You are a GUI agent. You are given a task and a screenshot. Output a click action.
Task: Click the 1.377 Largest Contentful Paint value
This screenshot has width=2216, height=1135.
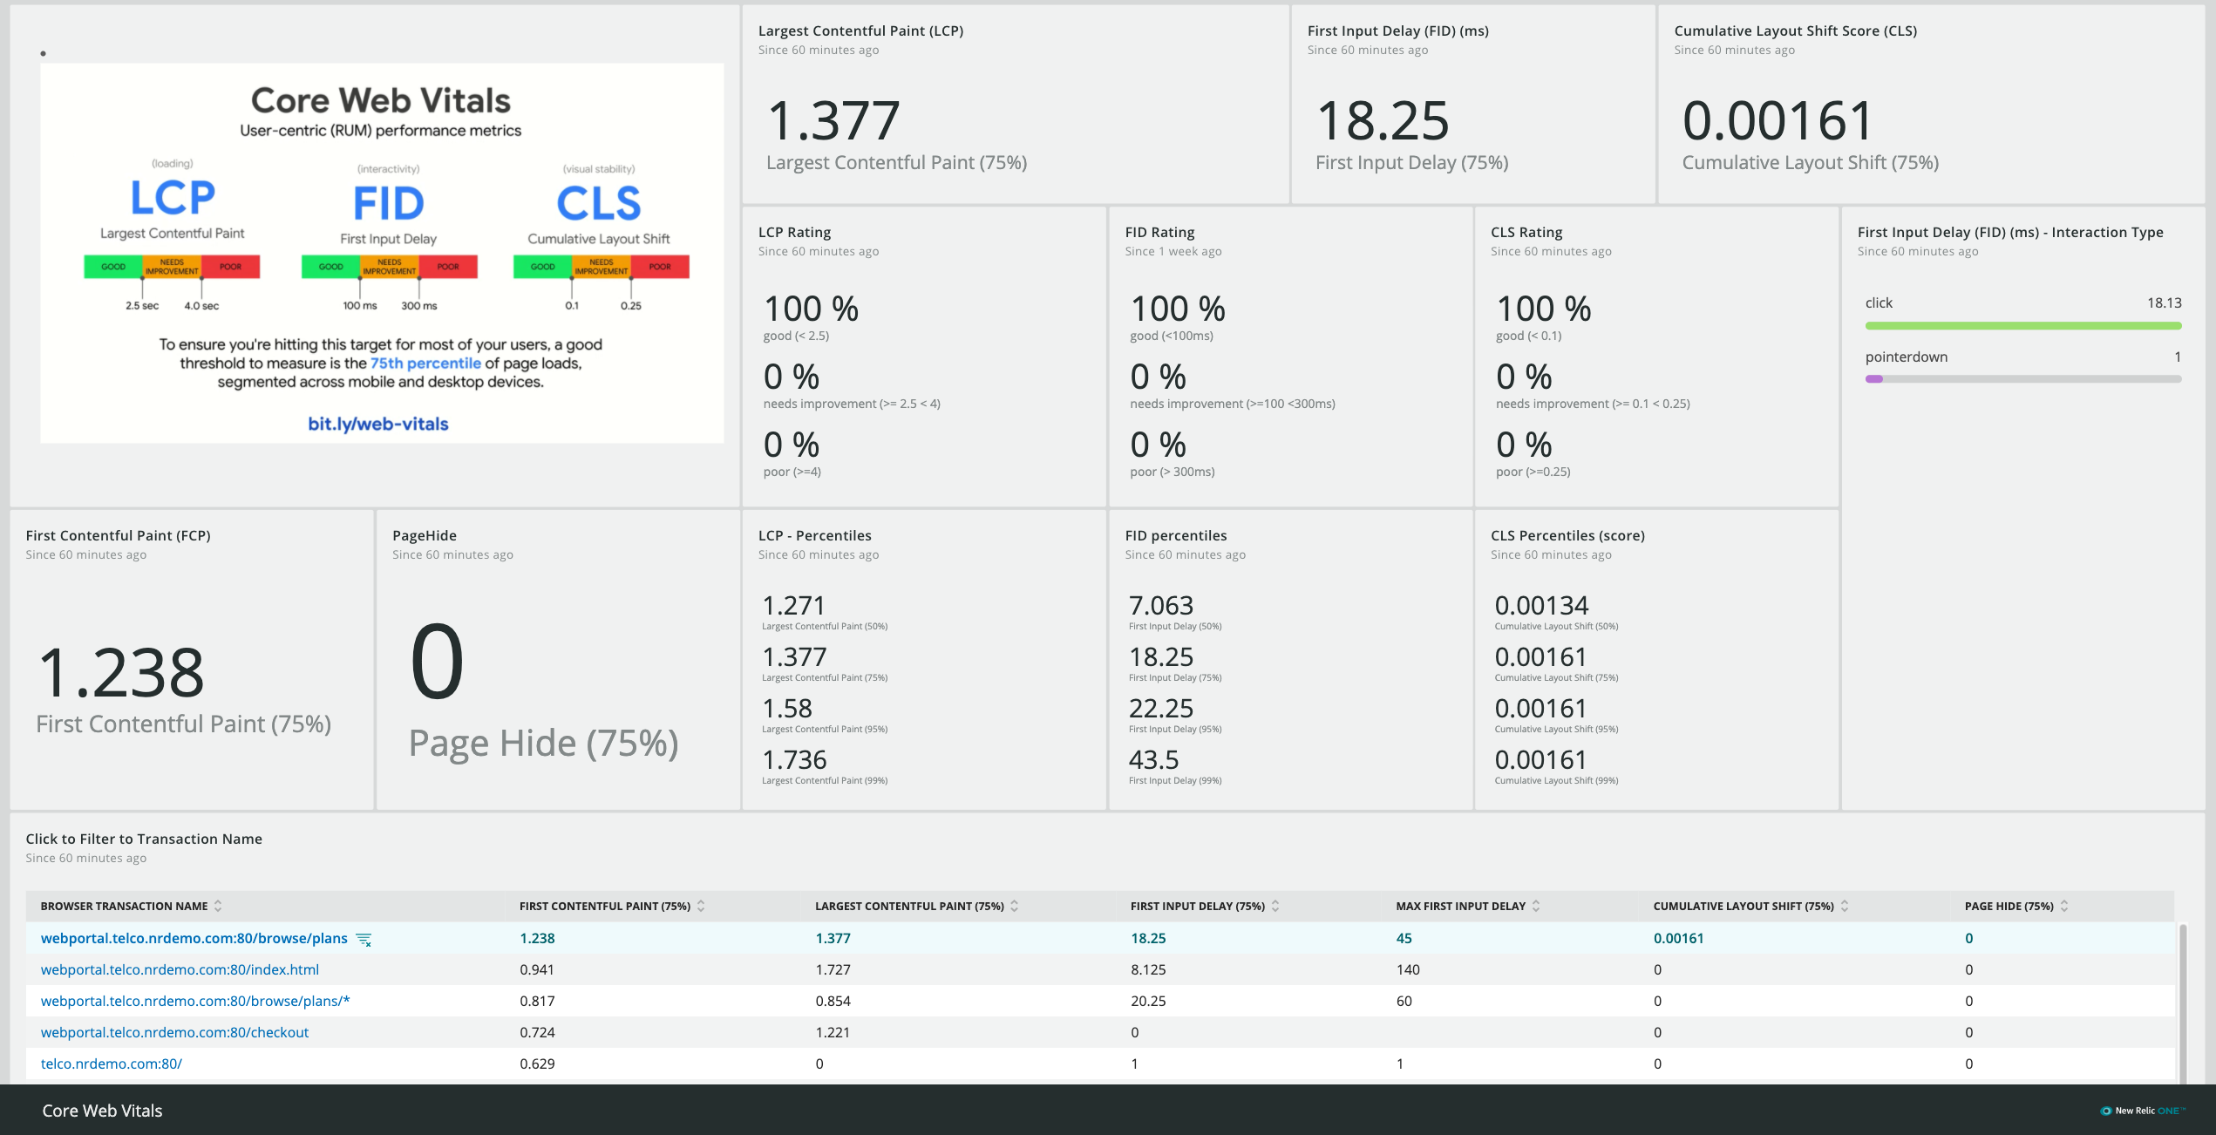click(x=833, y=120)
